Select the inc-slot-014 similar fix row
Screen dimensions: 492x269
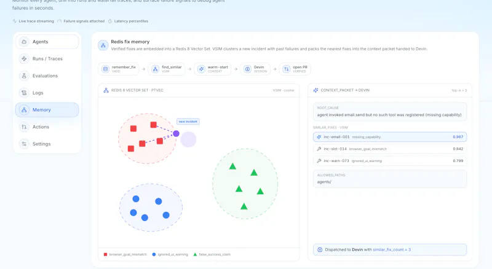[390, 149]
